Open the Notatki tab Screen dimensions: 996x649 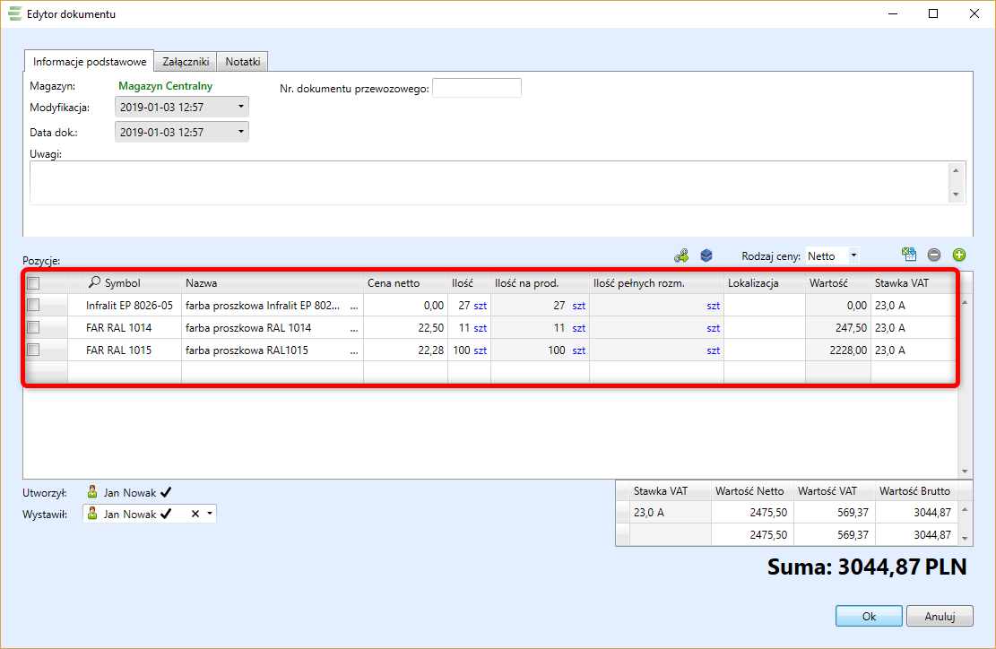[x=243, y=62]
